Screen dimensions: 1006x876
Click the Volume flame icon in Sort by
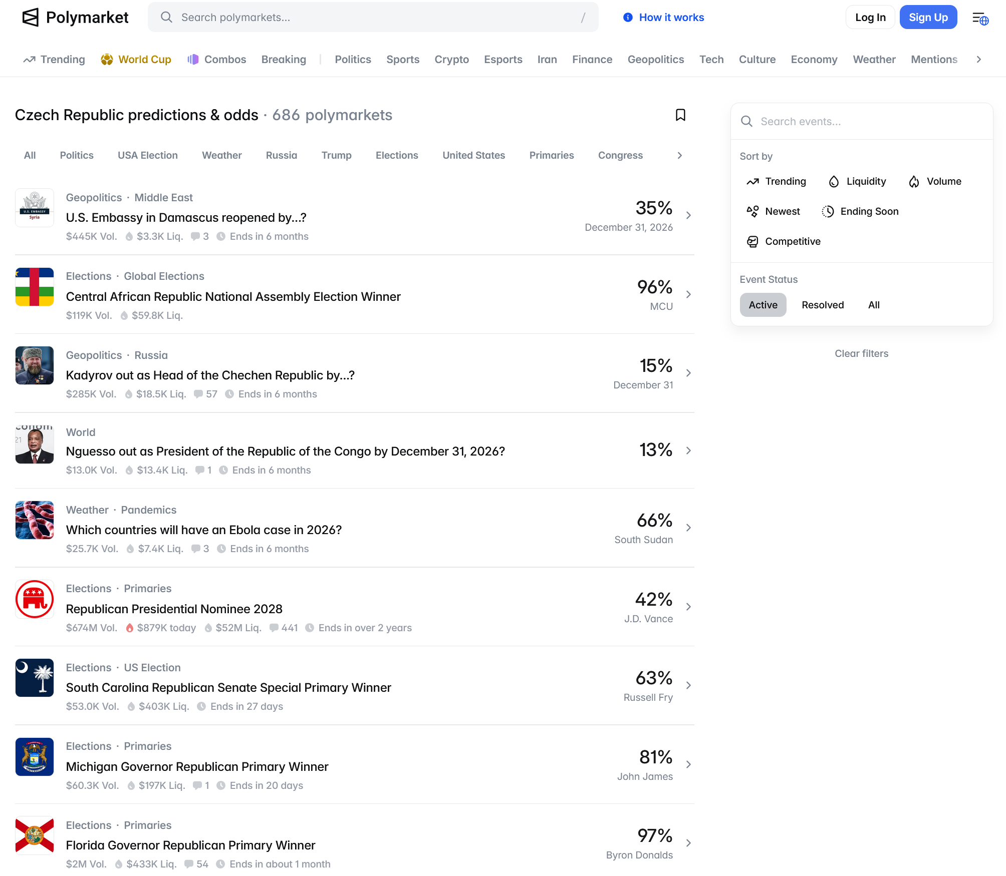[914, 182]
